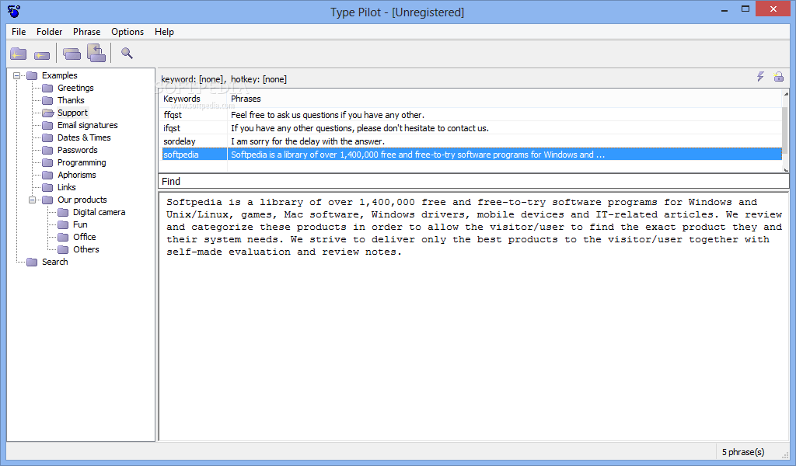The image size is (796, 466).
Task: Select the Greetings folder
Action: tap(75, 88)
